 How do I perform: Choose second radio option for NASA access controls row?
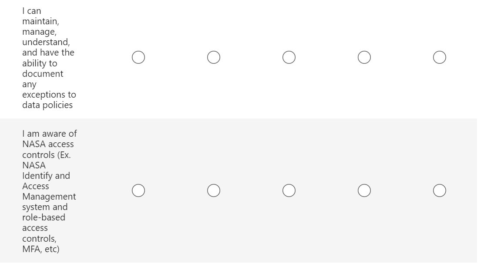click(214, 190)
